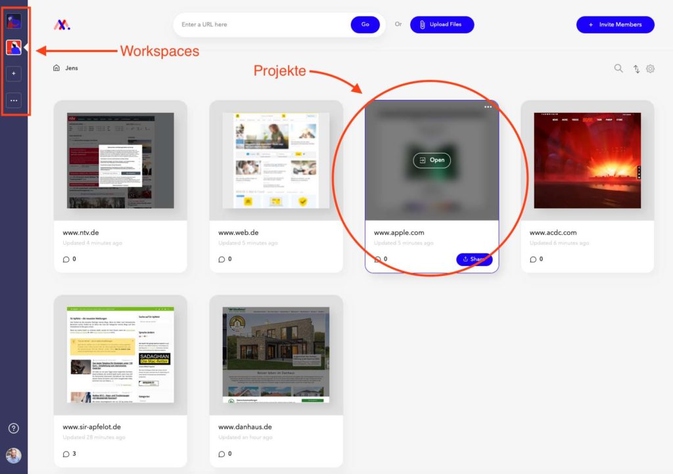673x474 pixels.
Task: Click the www.web.de project title
Action: coord(238,232)
